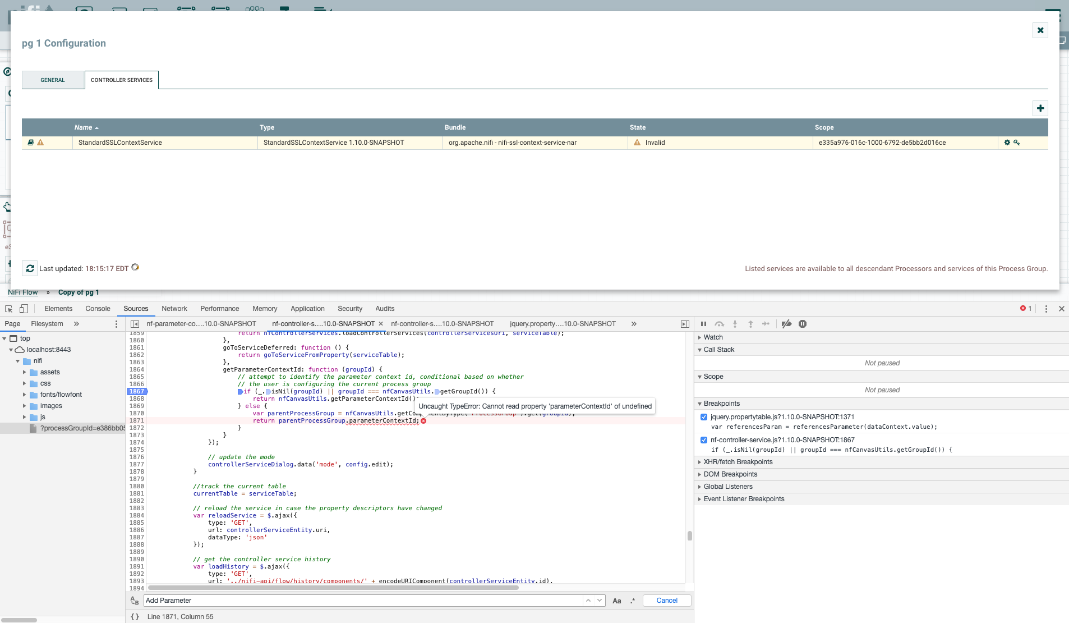Uncheck the nf-controller-service.js:1867 breakpoint
Image resolution: width=1069 pixels, height=623 pixels.
coord(703,440)
